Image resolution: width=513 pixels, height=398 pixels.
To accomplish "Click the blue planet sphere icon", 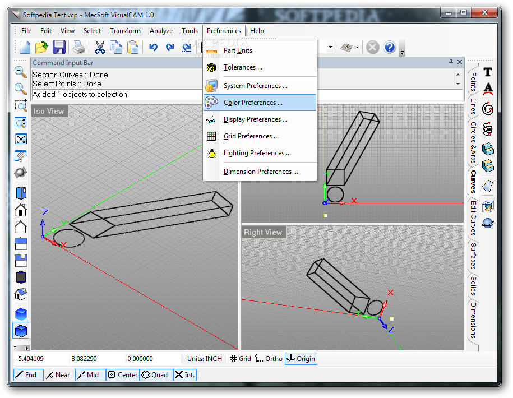I will 488,223.
